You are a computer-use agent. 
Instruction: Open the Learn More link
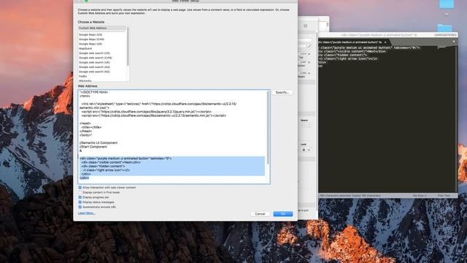click(87, 213)
